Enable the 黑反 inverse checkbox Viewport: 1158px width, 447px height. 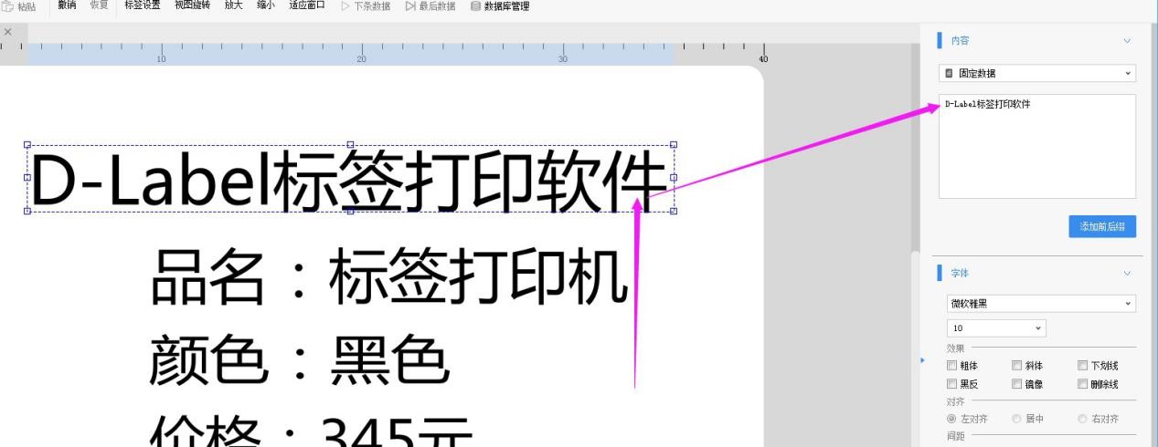point(951,384)
